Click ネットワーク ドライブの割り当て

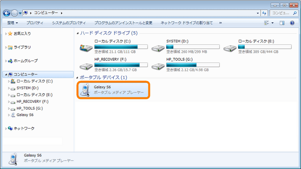point(187,23)
